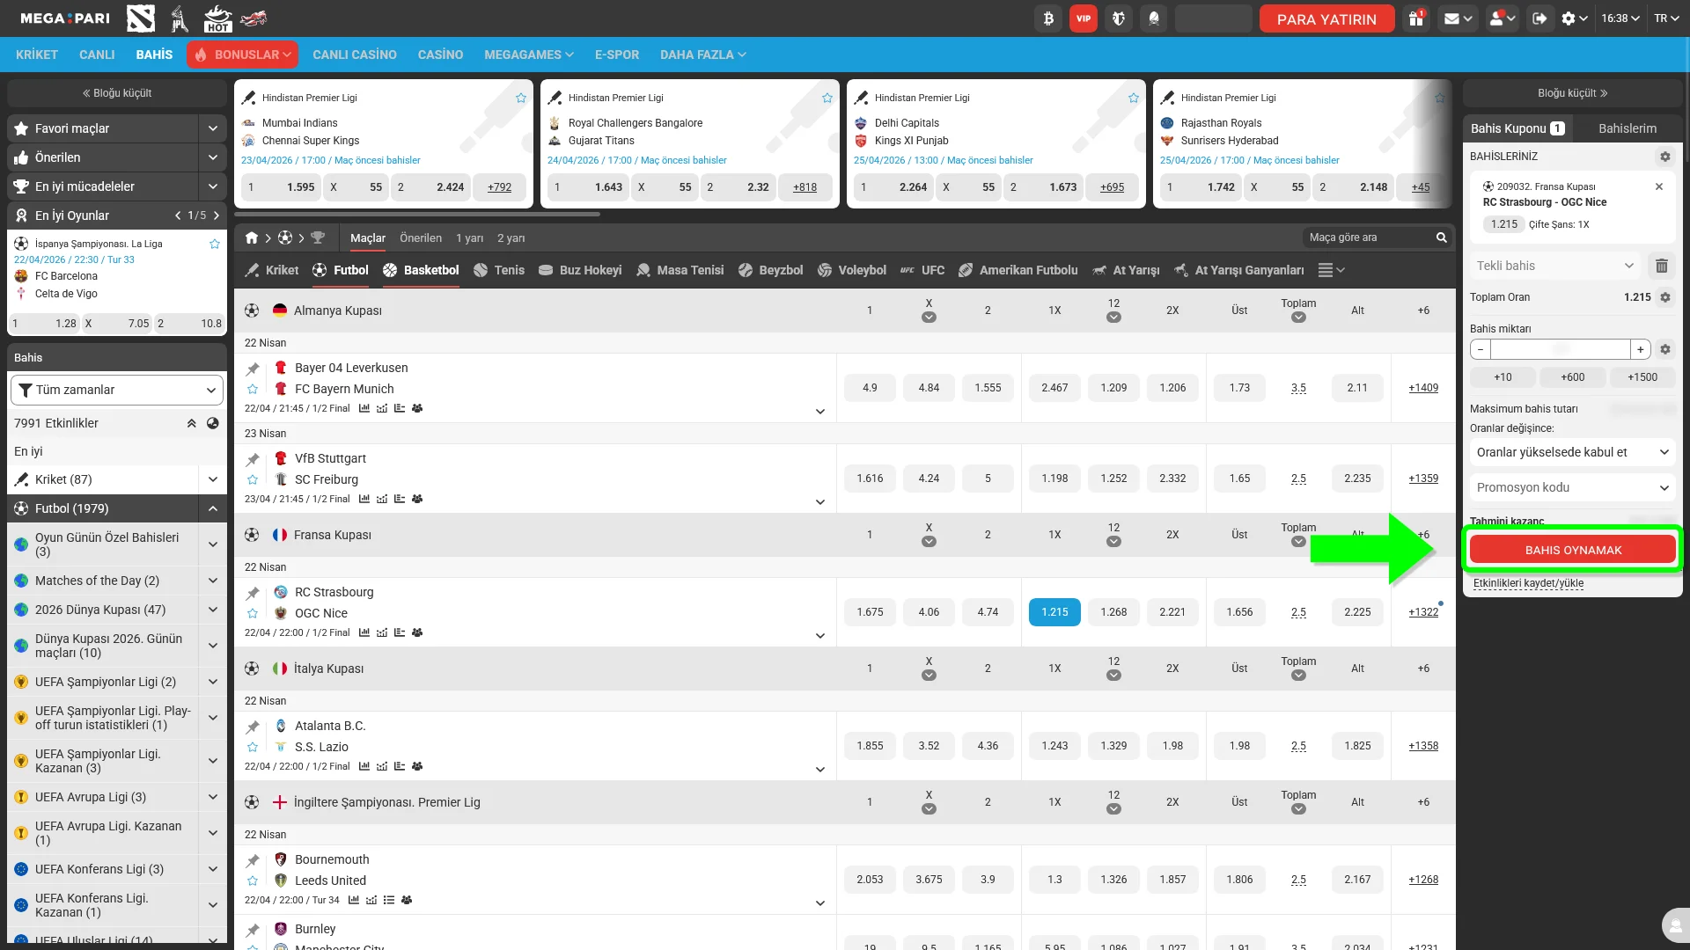Viewport: 1690px width, 950px height.
Task: Open the KRİKET nav menu
Action: [37, 55]
